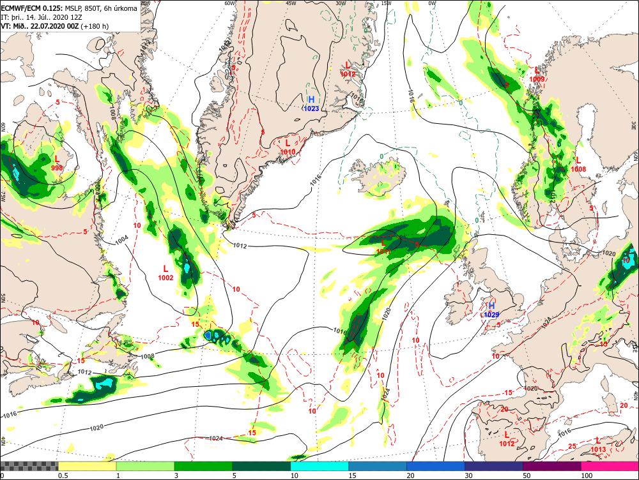This screenshot has height=480, width=639.
Task: Click the steel blue 15–20 mm legend swatch
Action: coord(378,466)
